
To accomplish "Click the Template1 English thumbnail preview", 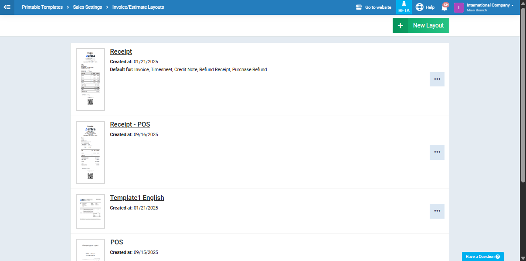I will (x=90, y=211).
